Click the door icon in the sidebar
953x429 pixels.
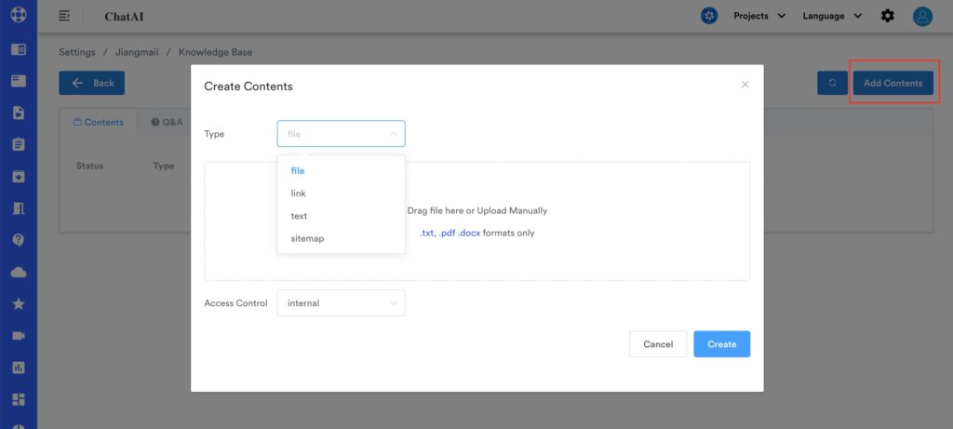(19, 208)
